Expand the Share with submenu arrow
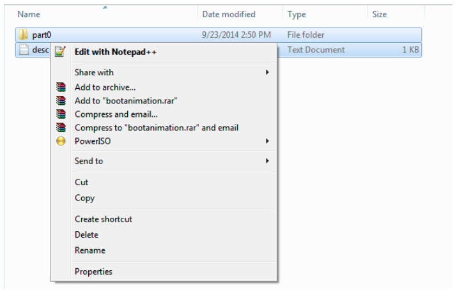 [267, 72]
